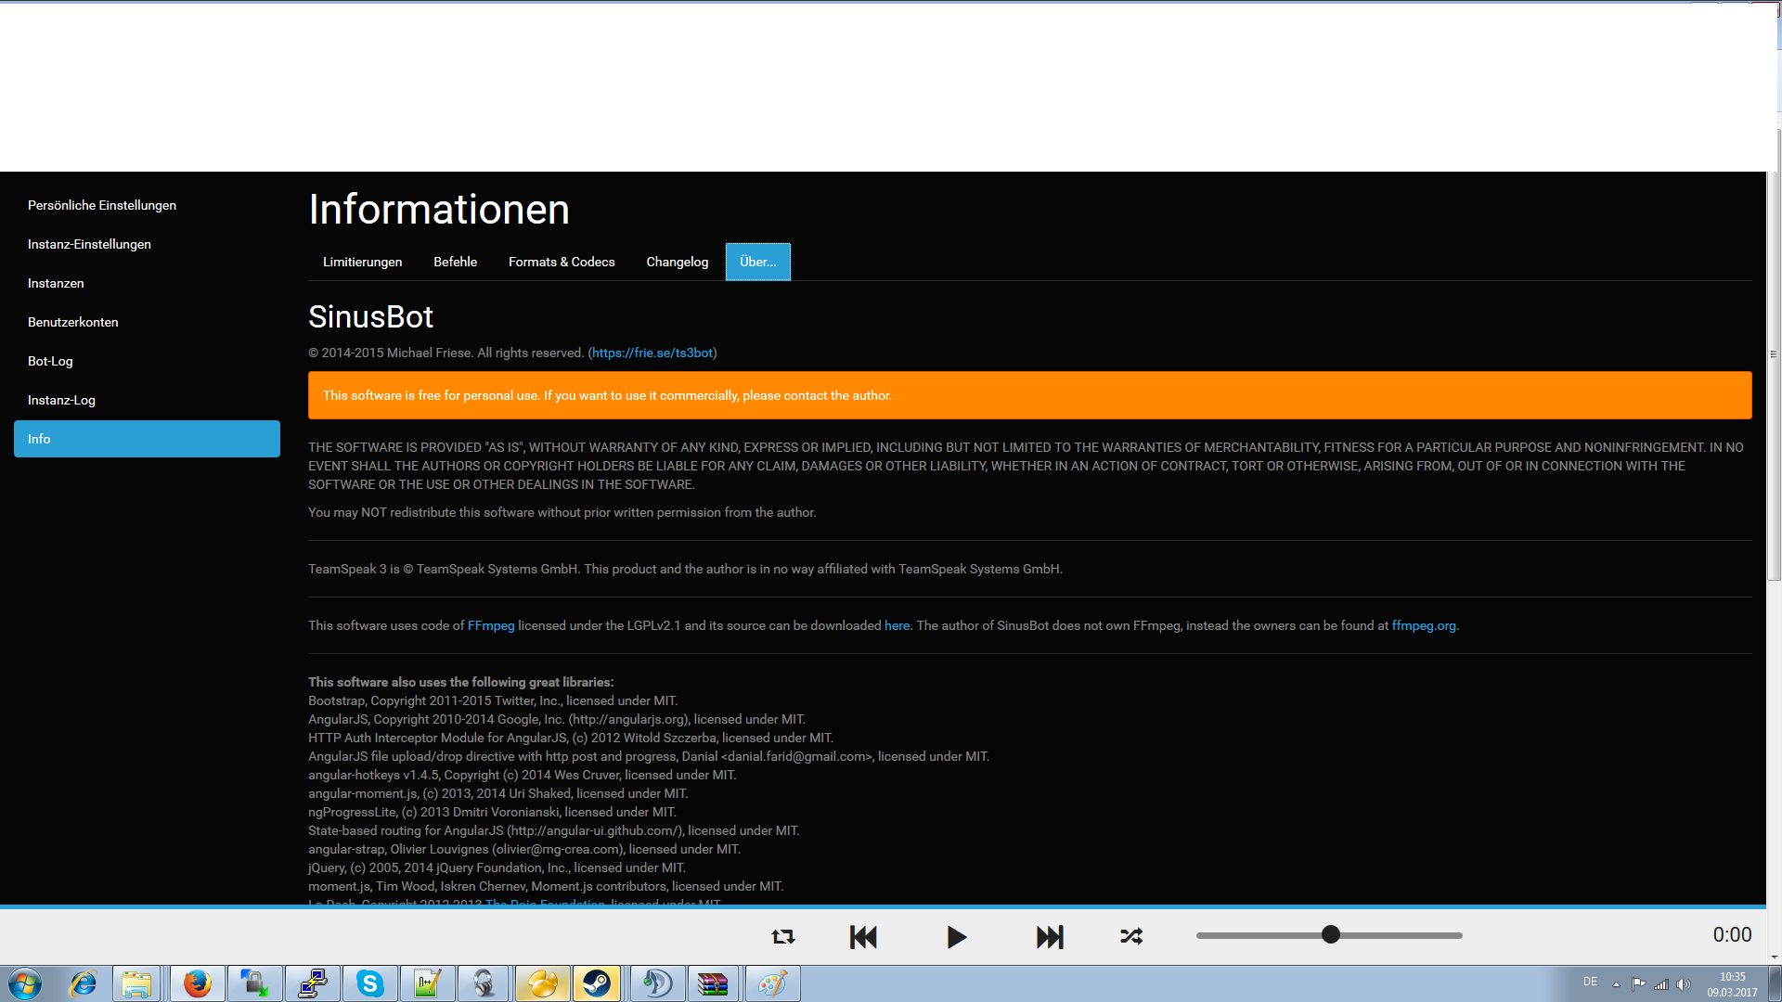The image size is (1782, 1002).
Task: Switch to Steam in taskbar
Action: (597, 983)
